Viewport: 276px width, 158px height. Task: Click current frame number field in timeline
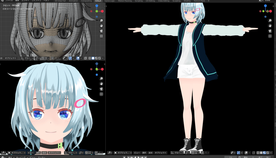230,157
